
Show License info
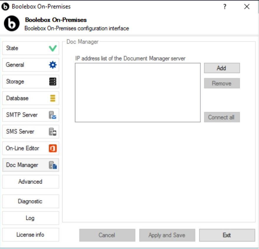tap(31, 235)
